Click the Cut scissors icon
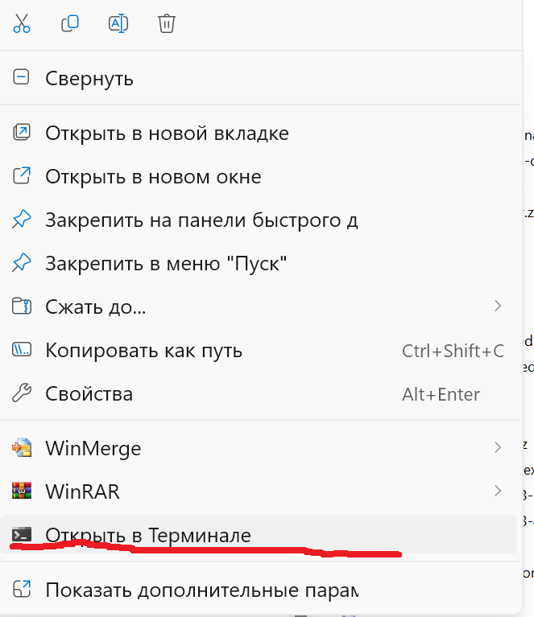The width and height of the screenshot is (534, 617). (22, 23)
